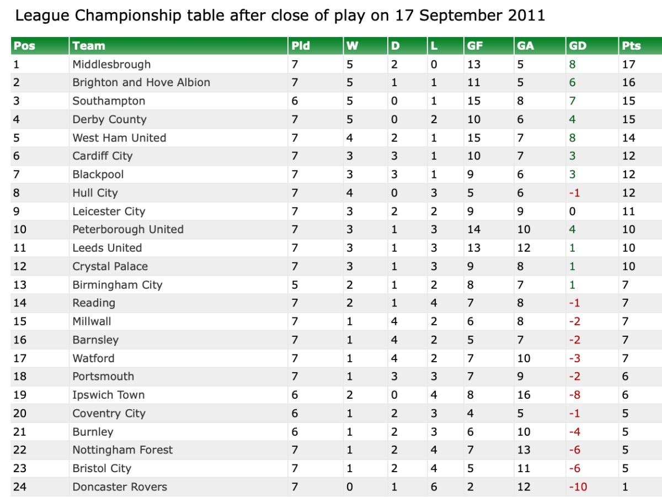Click on West Ham United
Viewport: 662px width, 497px height.
(119, 138)
